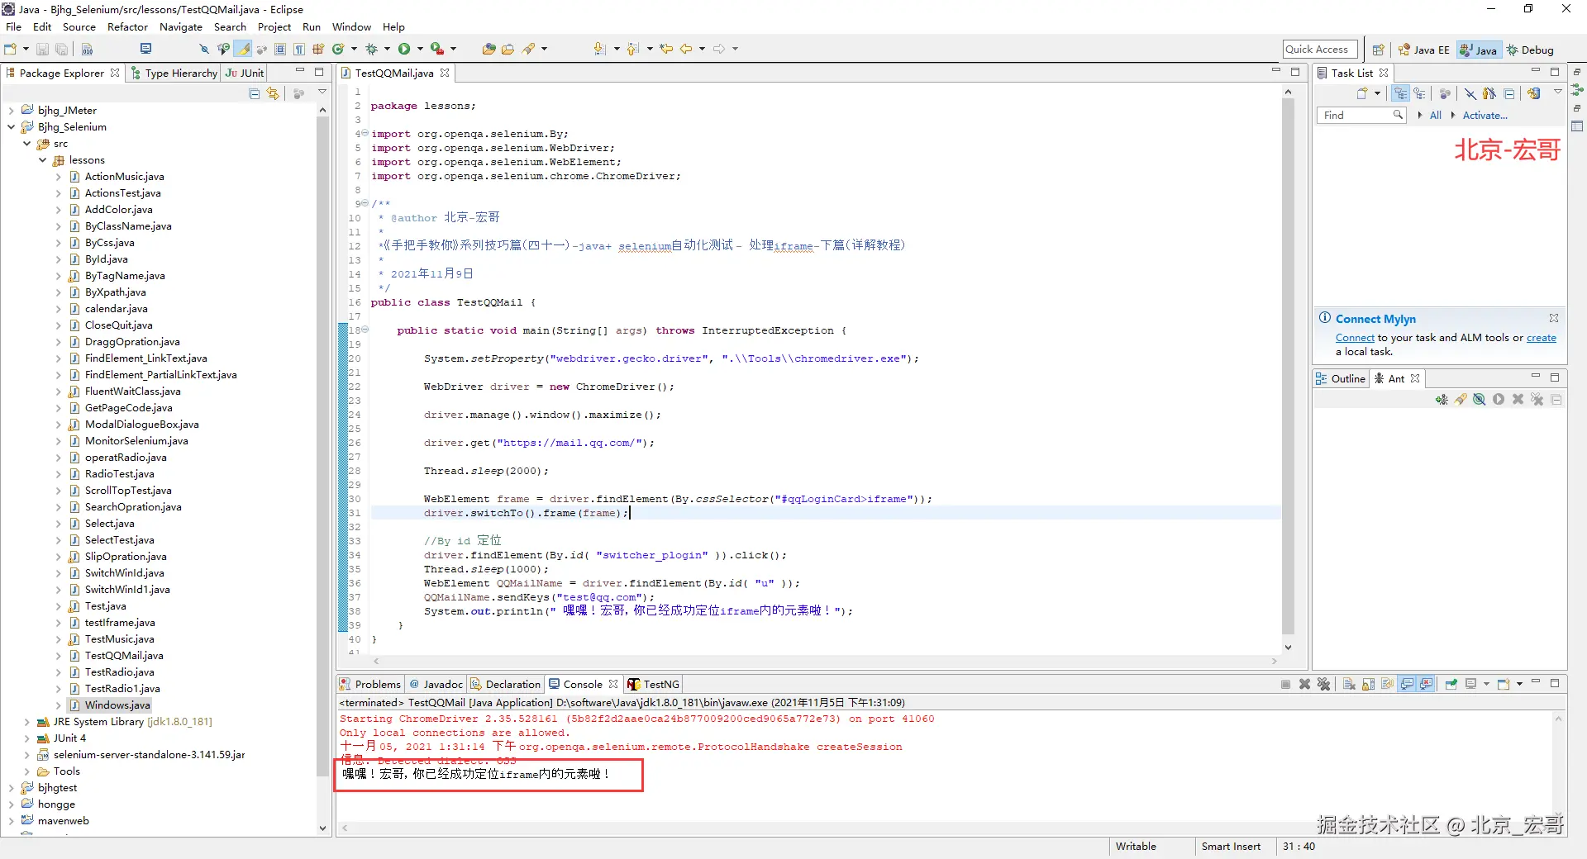Collapse the Bjhg_Selenium project node

[x=12, y=127]
